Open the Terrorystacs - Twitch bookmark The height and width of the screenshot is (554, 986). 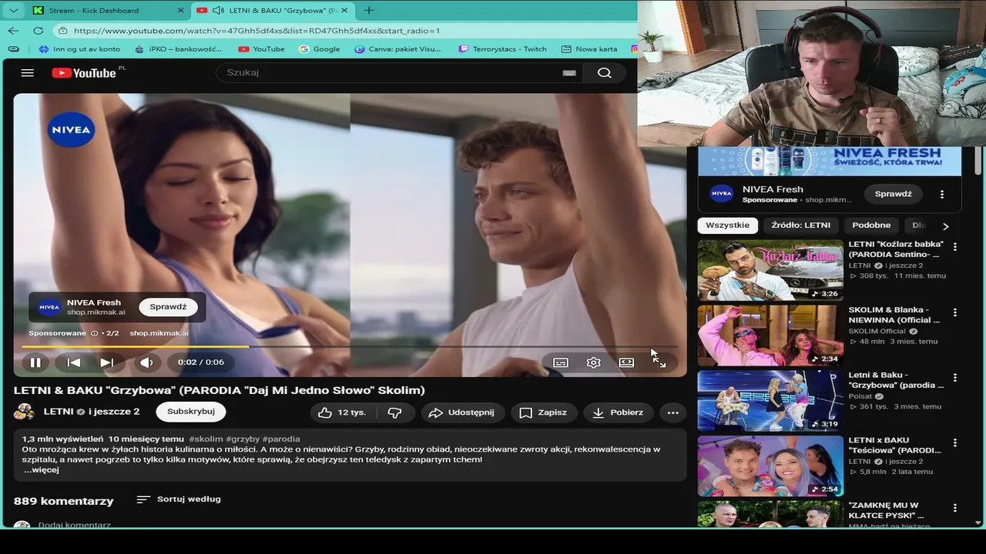click(x=502, y=48)
